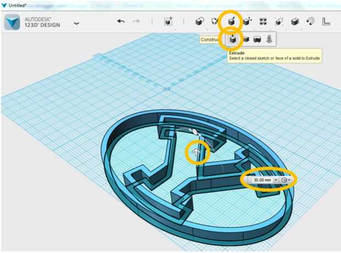Open the Pattern four-squares menu

[x=263, y=21]
